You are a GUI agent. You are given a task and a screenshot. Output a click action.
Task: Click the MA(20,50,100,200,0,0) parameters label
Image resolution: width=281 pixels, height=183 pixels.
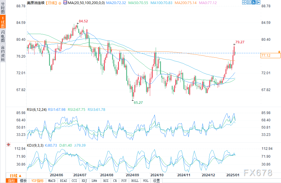pyautogui.click(x=86, y=3)
